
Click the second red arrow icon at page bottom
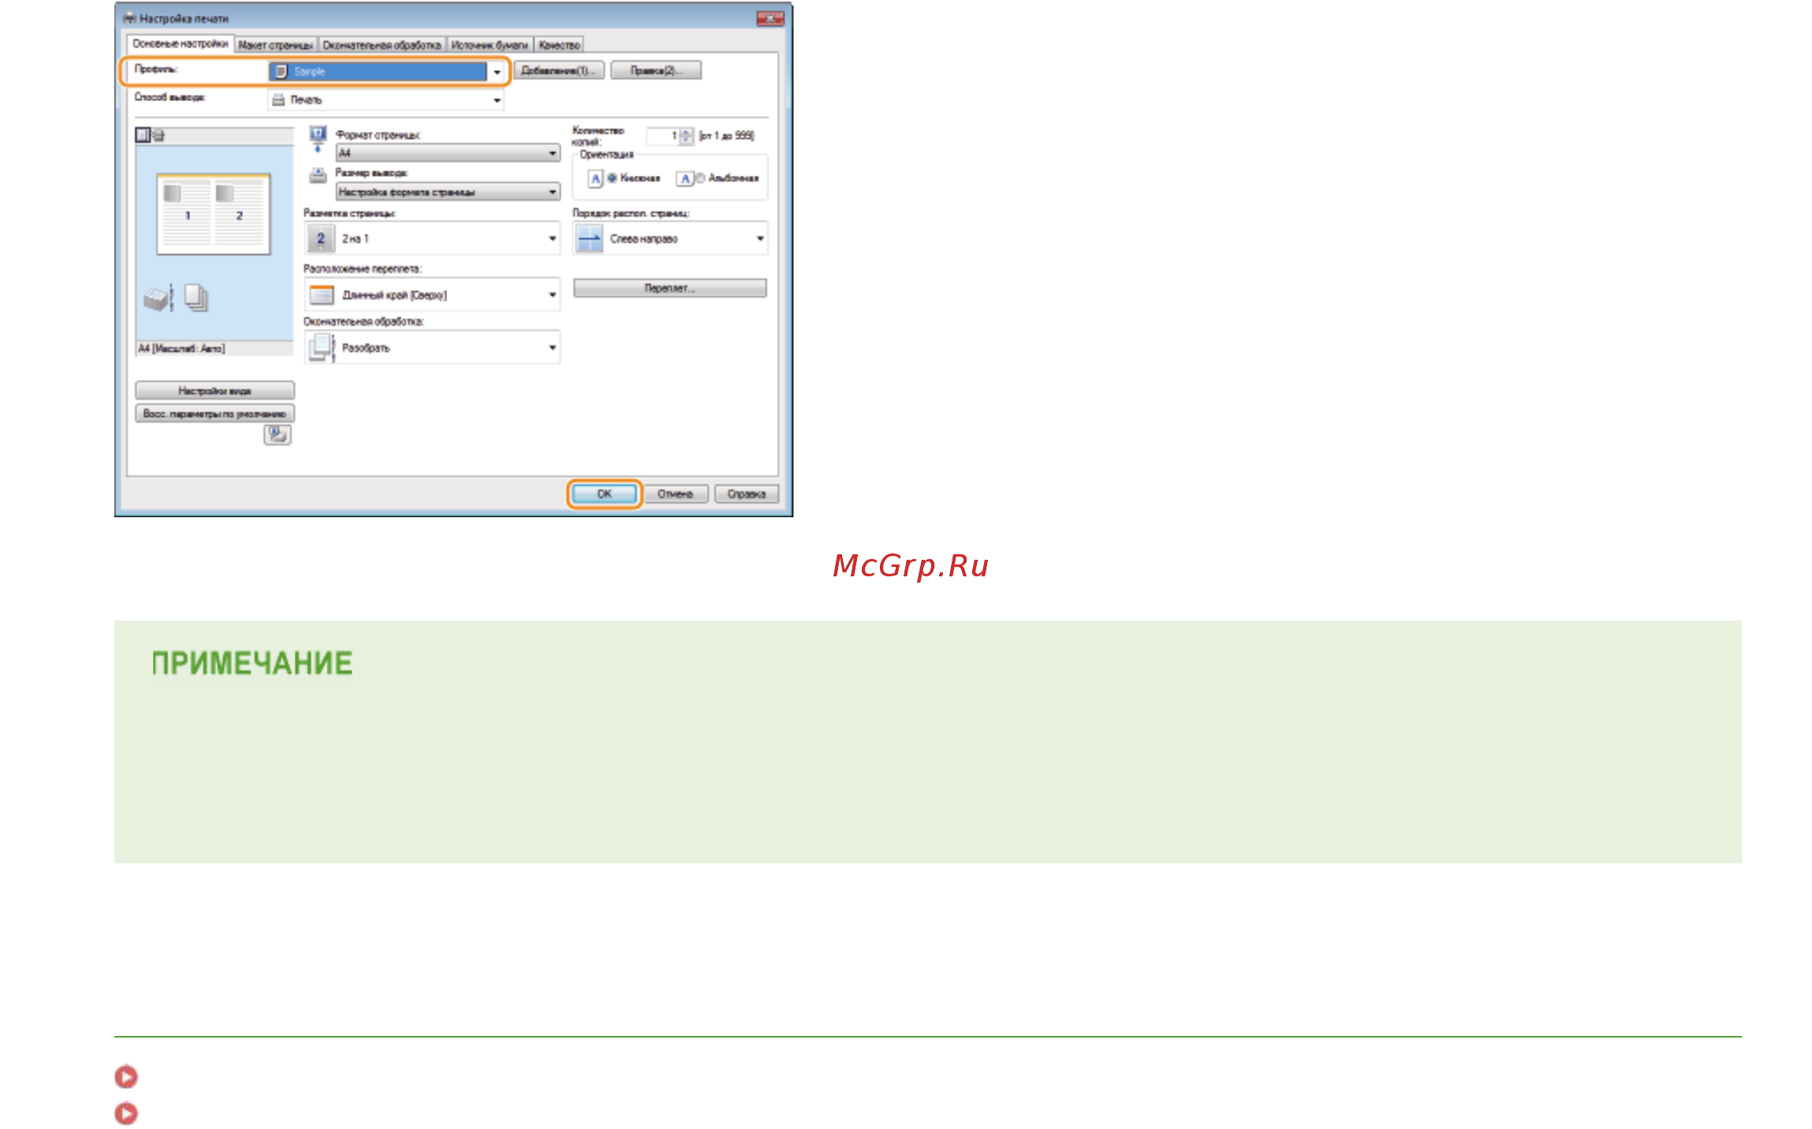[x=126, y=1113]
